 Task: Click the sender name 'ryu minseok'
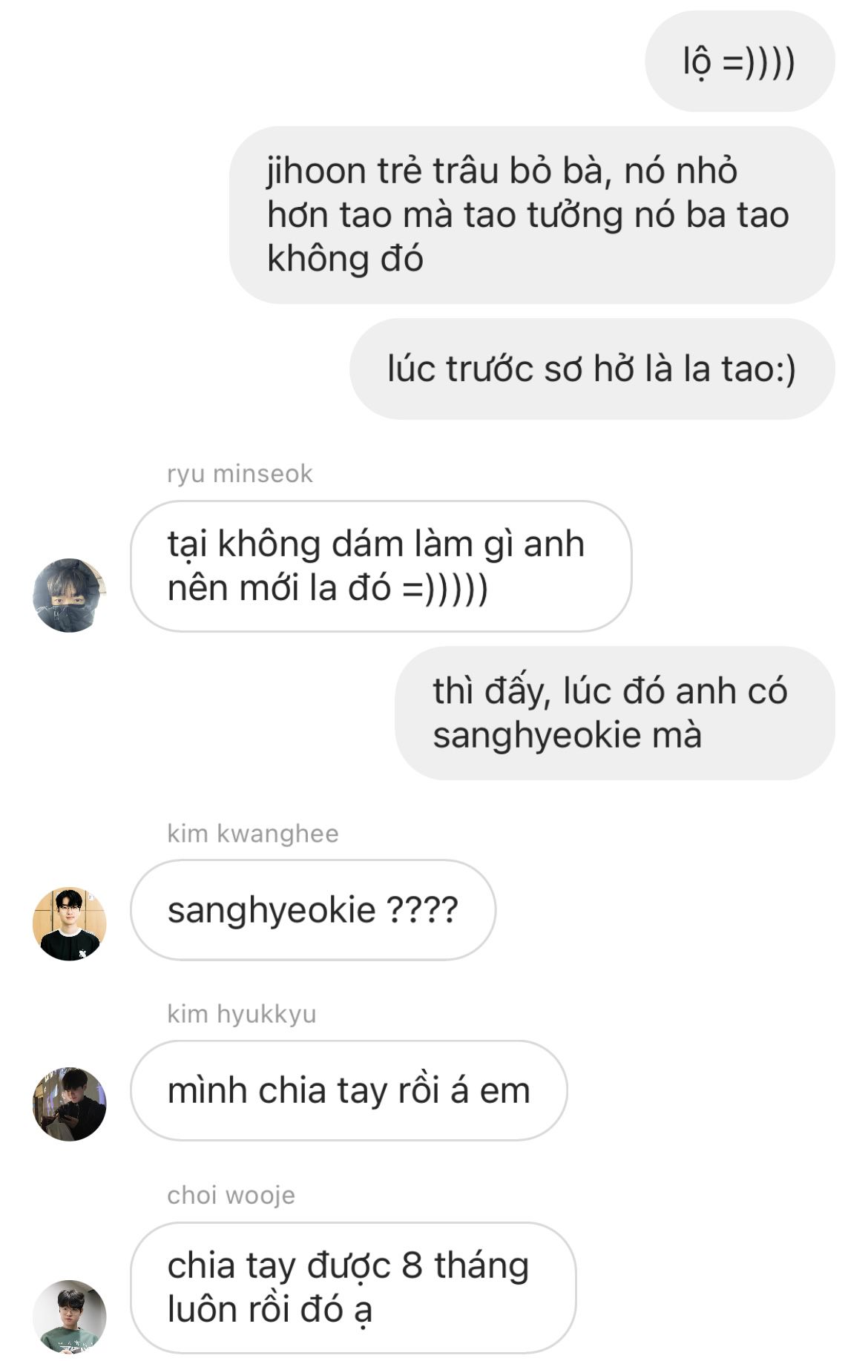point(240,473)
